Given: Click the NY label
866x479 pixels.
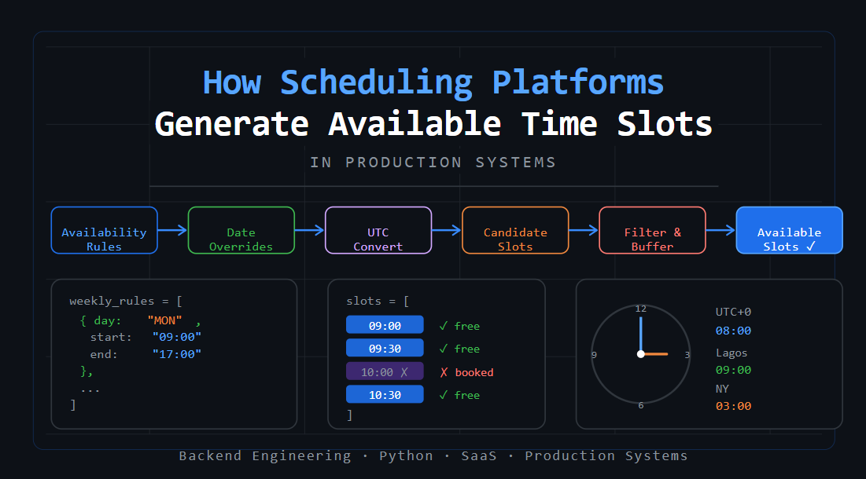Looking at the screenshot, I should 722,389.
